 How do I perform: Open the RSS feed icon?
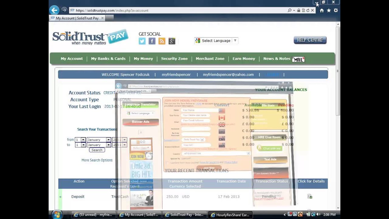[162, 41]
